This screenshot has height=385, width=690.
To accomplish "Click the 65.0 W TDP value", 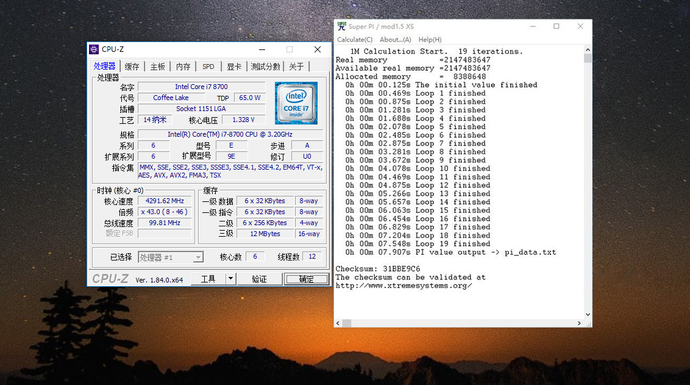I will pos(249,98).
